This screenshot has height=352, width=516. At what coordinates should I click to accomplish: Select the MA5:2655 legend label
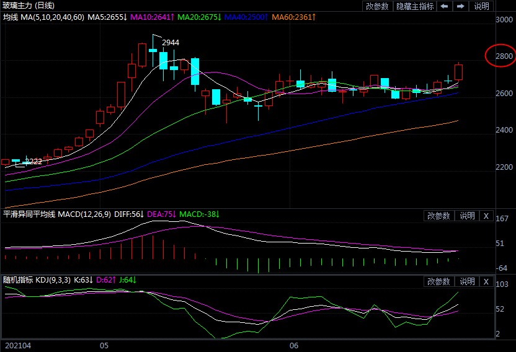[106, 17]
